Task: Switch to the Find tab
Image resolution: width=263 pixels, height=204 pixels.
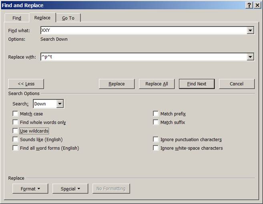Action: [x=17, y=18]
